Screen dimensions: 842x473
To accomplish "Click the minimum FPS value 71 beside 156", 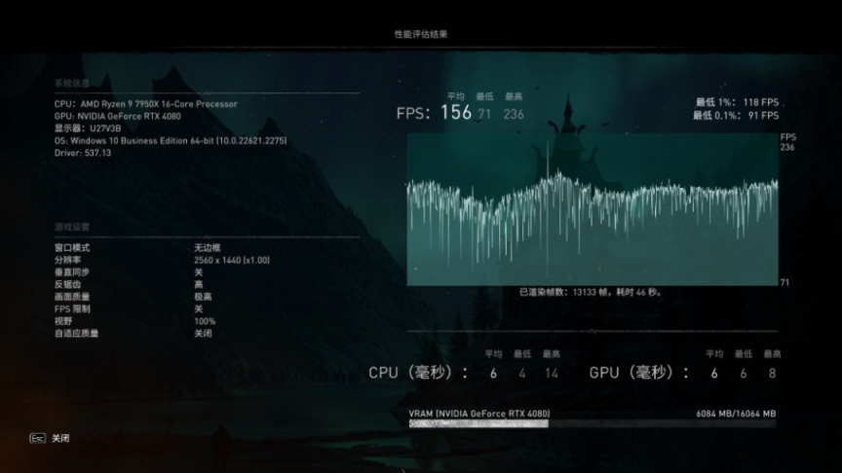I will (484, 114).
